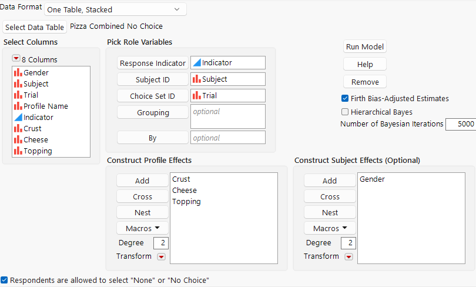Select Gender in the Subject Effects list
This screenshot has height=287, width=476.
tap(372, 179)
